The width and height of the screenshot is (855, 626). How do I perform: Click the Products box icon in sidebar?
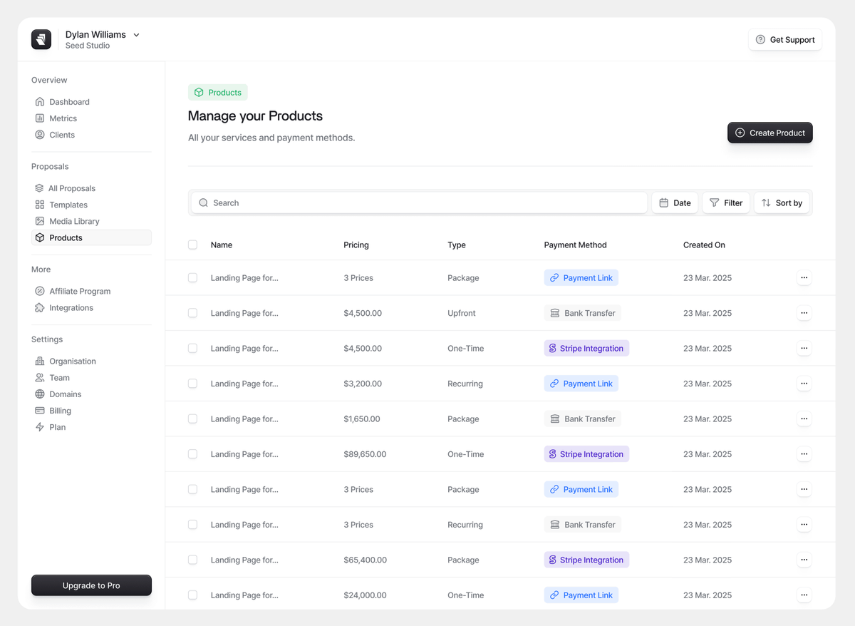40,237
